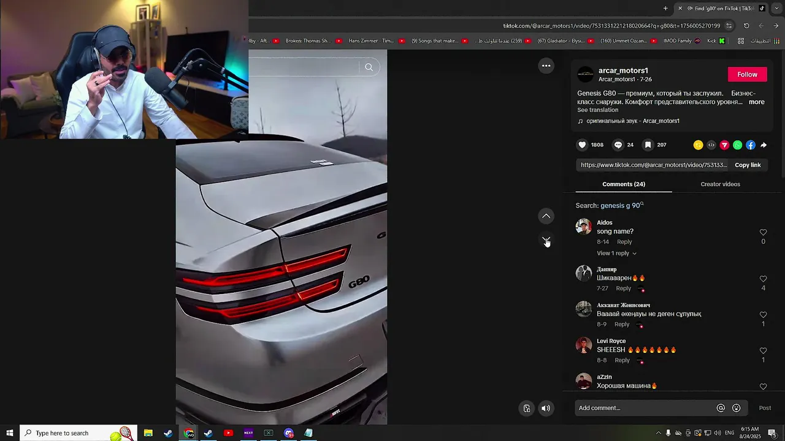Like the comment by Акканат Женисович

coord(763,315)
